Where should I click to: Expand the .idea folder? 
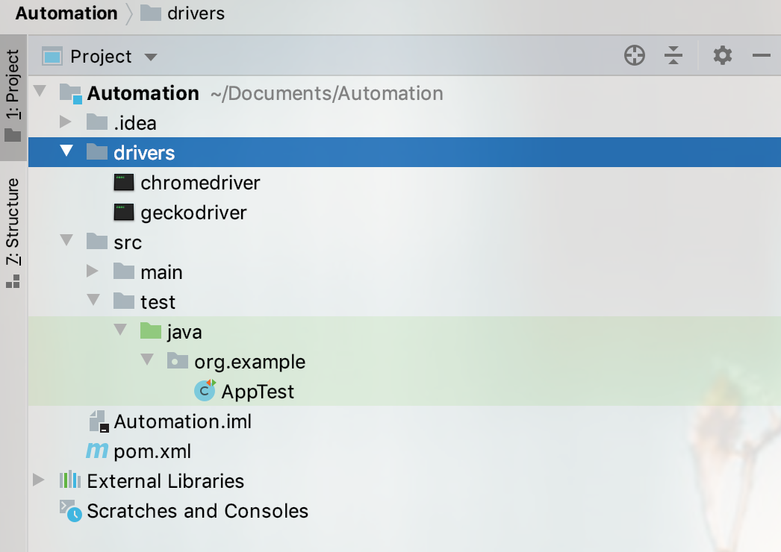pos(66,122)
